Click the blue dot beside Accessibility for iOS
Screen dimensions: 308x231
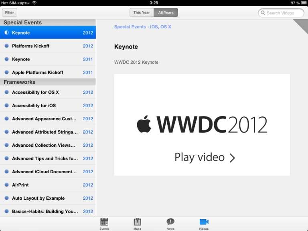[6, 105]
